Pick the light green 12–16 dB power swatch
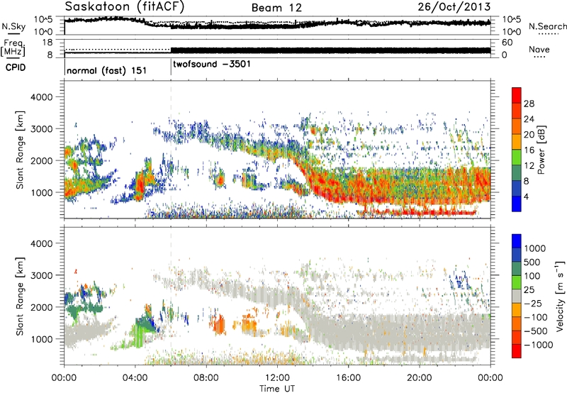The image size is (567, 393). click(x=517, y=157)
